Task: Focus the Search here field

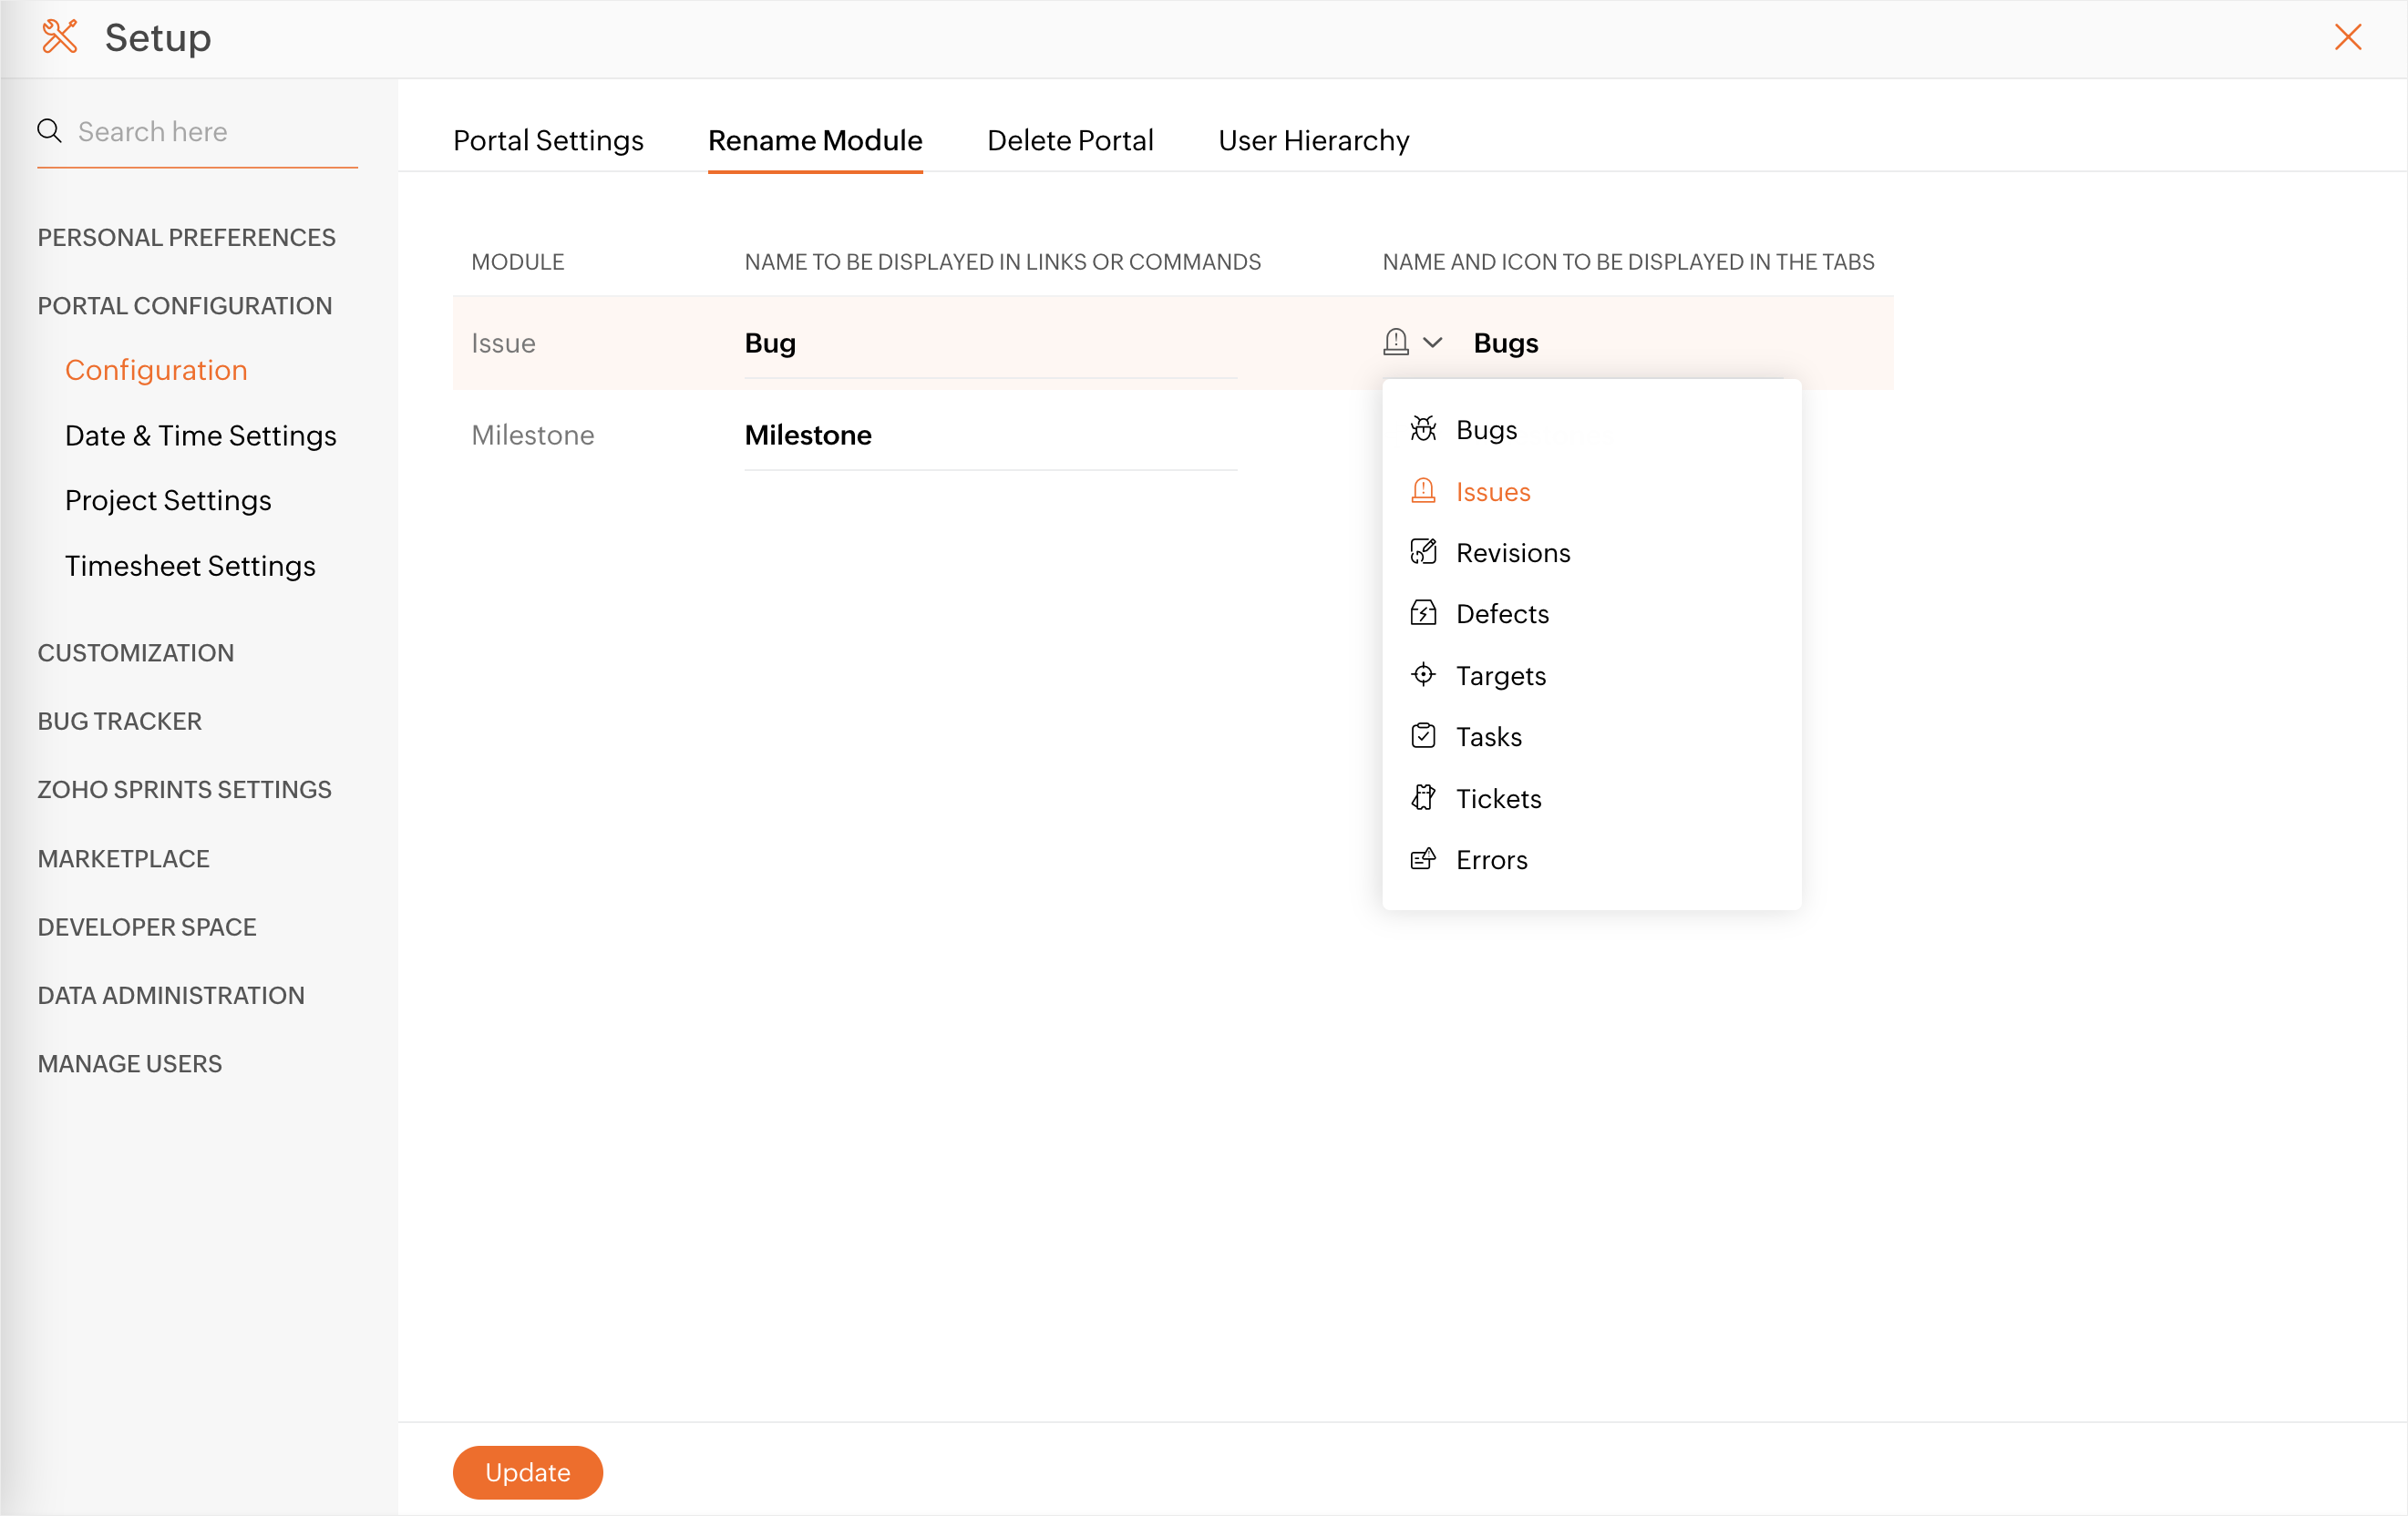Action: pos(210,131)
